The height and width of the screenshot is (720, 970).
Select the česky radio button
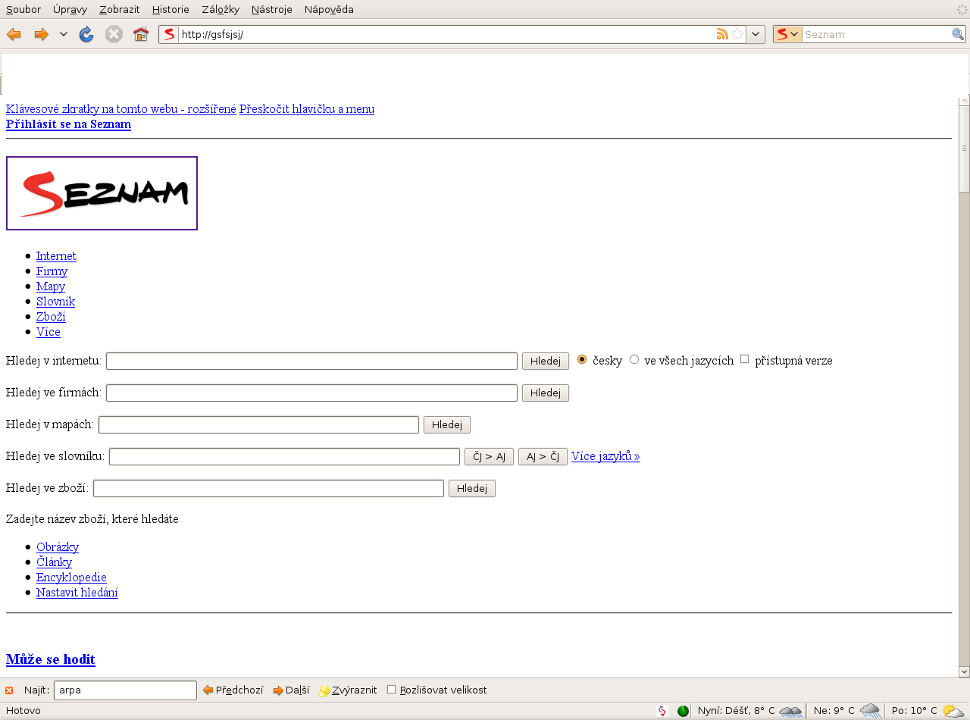point(582,359)
